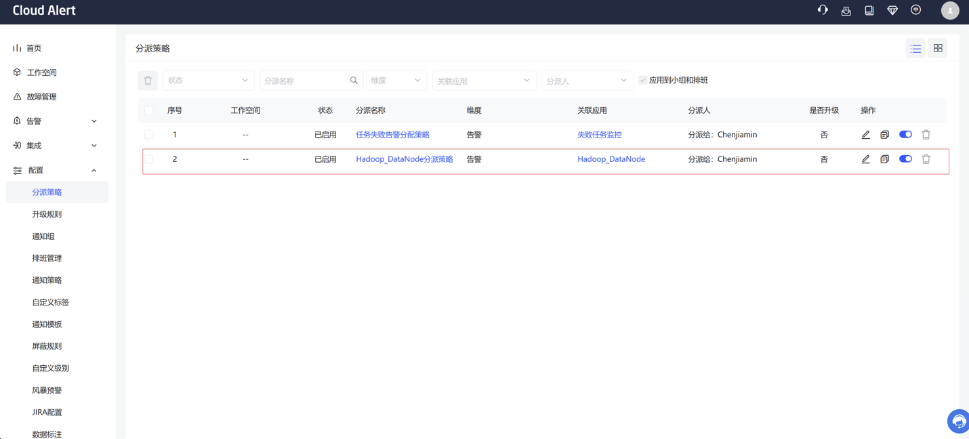The image size is (969, 439).
Task: Select the checkbox for row 1
Action: point(149,135)
